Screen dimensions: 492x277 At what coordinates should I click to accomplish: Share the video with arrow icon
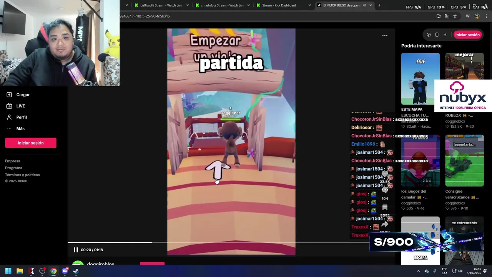(x=385, y=225)
